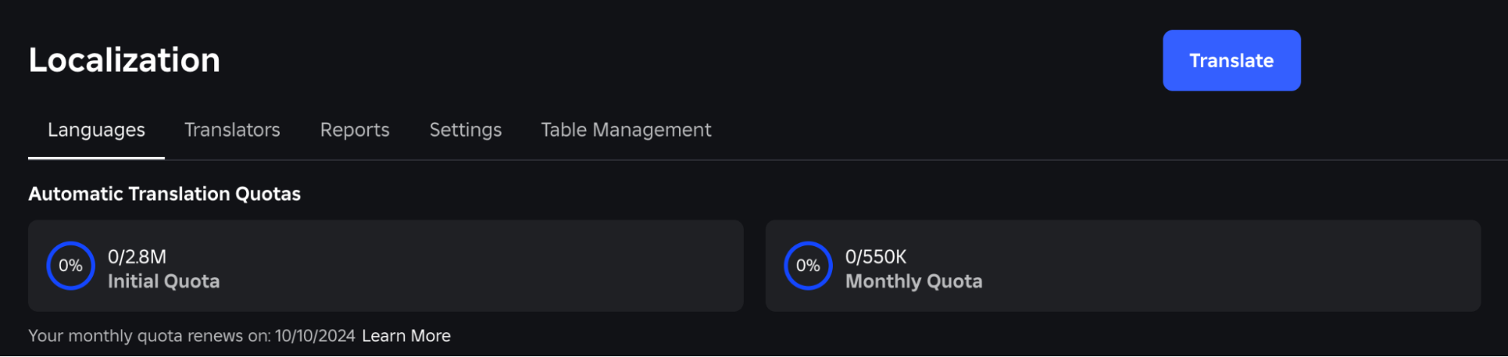The width and height of the screenshot is (1508, 357).
Task: Select the Monthly Quota label
Action: [x=914, y=282]
